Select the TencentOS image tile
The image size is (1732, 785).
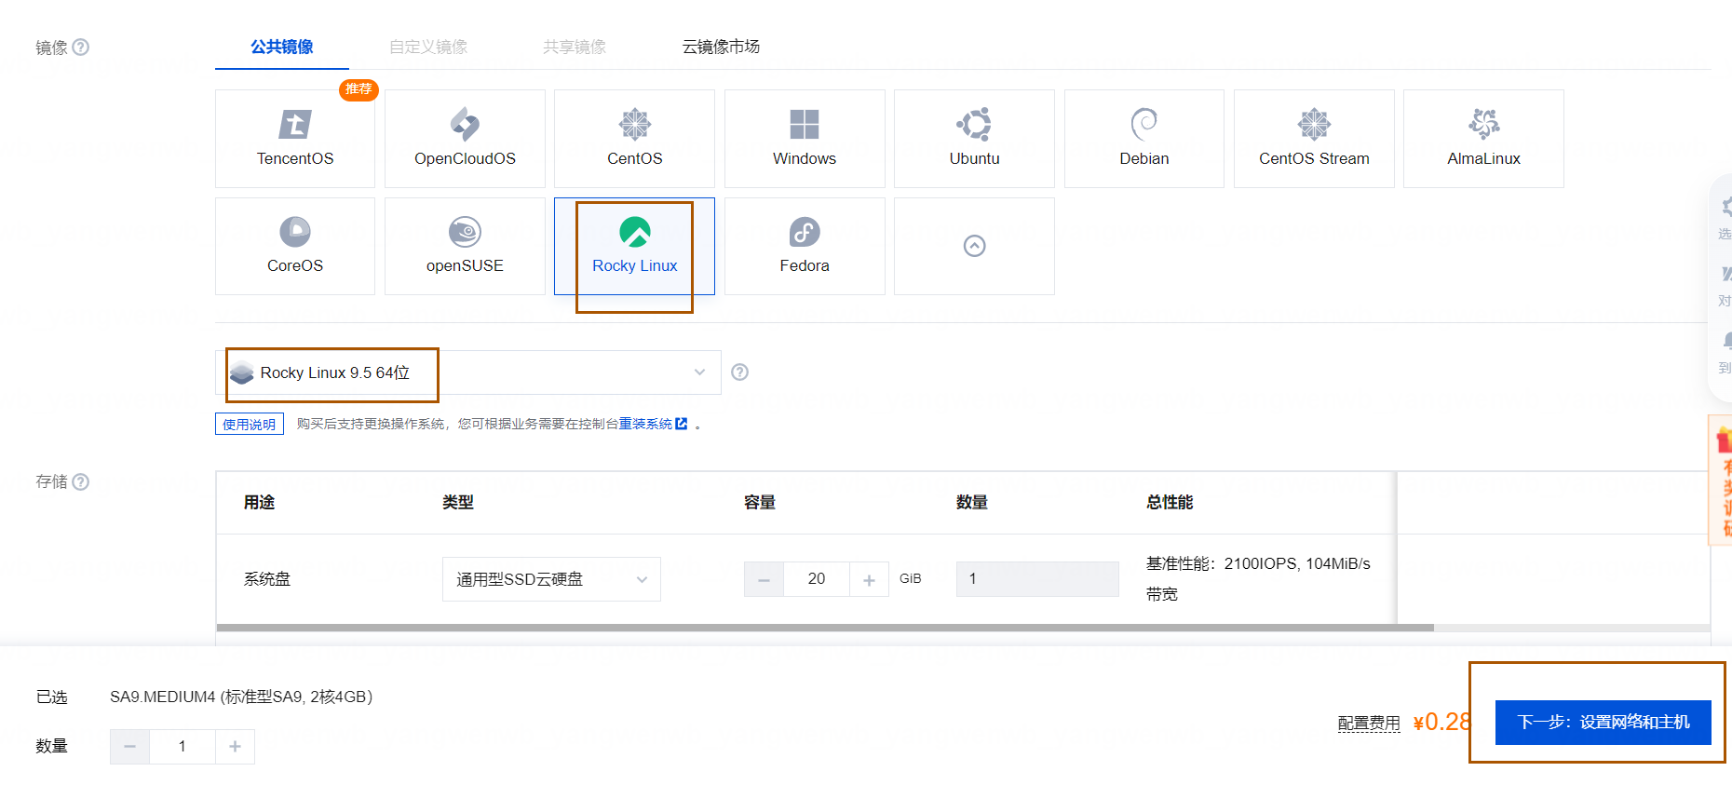295,139
